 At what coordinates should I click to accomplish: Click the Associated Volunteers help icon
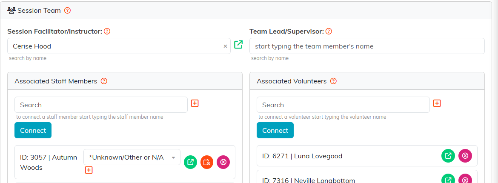333,81
